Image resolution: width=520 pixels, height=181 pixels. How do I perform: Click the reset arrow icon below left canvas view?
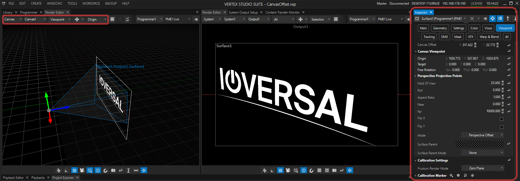[x=121, y=170]
